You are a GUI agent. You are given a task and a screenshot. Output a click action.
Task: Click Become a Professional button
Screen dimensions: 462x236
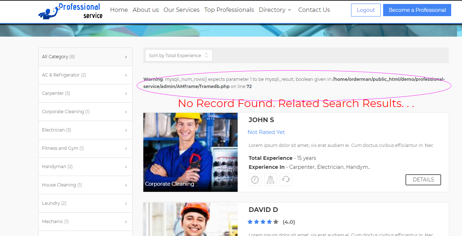point(417,10)
